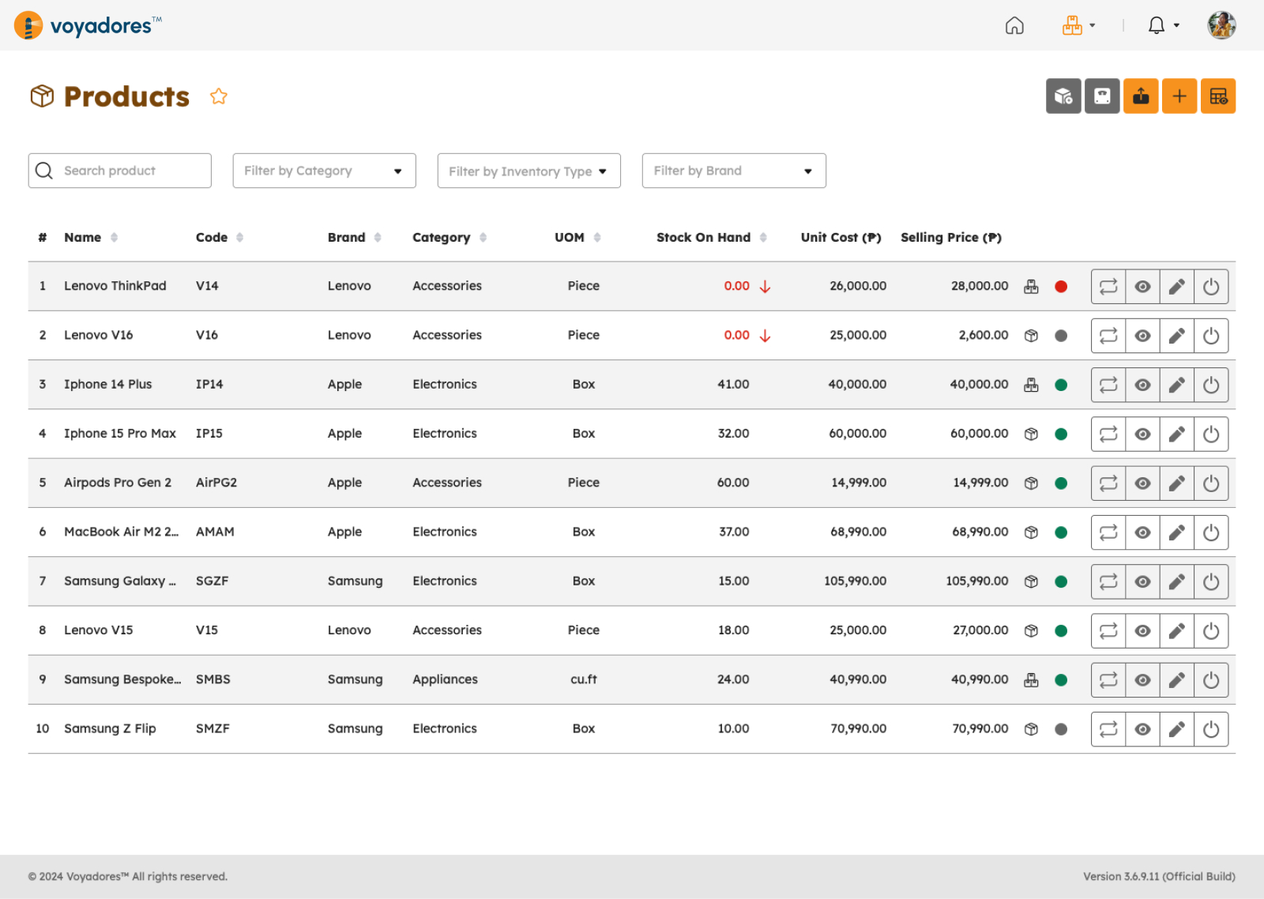Click inventory type icon for Iphone 14 Plus
Viewport: 1264px width, 899px height.
pos(1031,385)
